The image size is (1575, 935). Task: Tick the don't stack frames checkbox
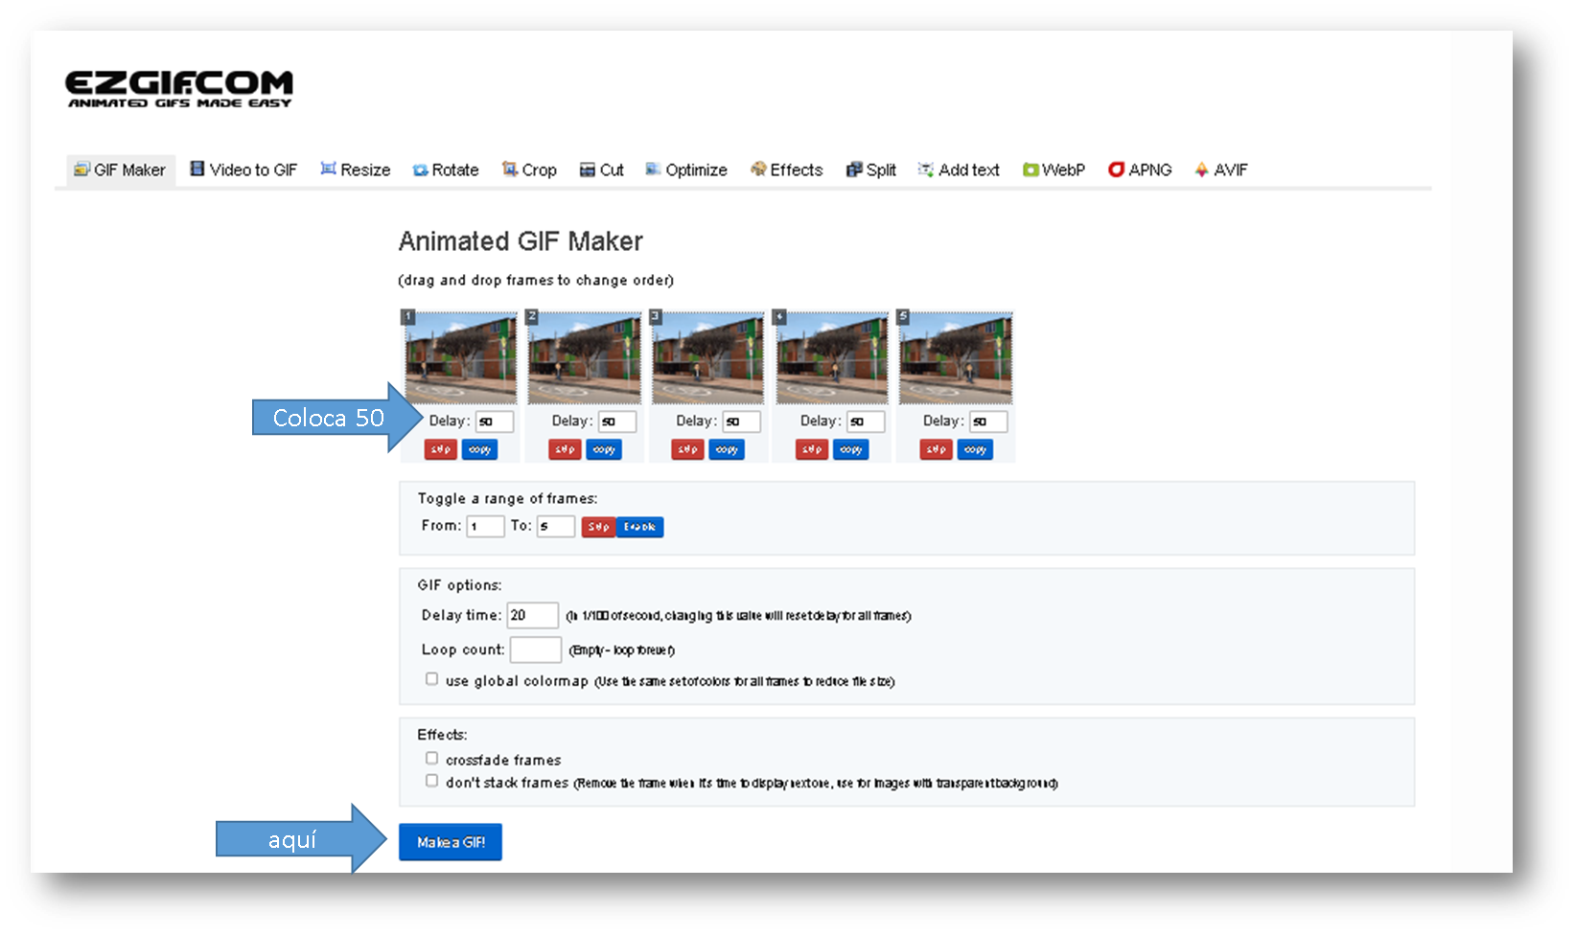(431, 781)
